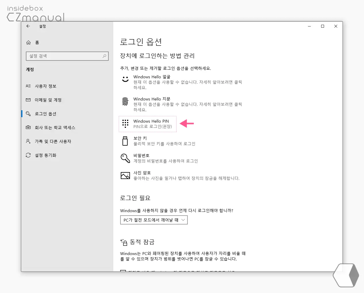Click the 사진 암호 picture icon
The width and height of the screenshot is (364, 293).
coord(125,176)
